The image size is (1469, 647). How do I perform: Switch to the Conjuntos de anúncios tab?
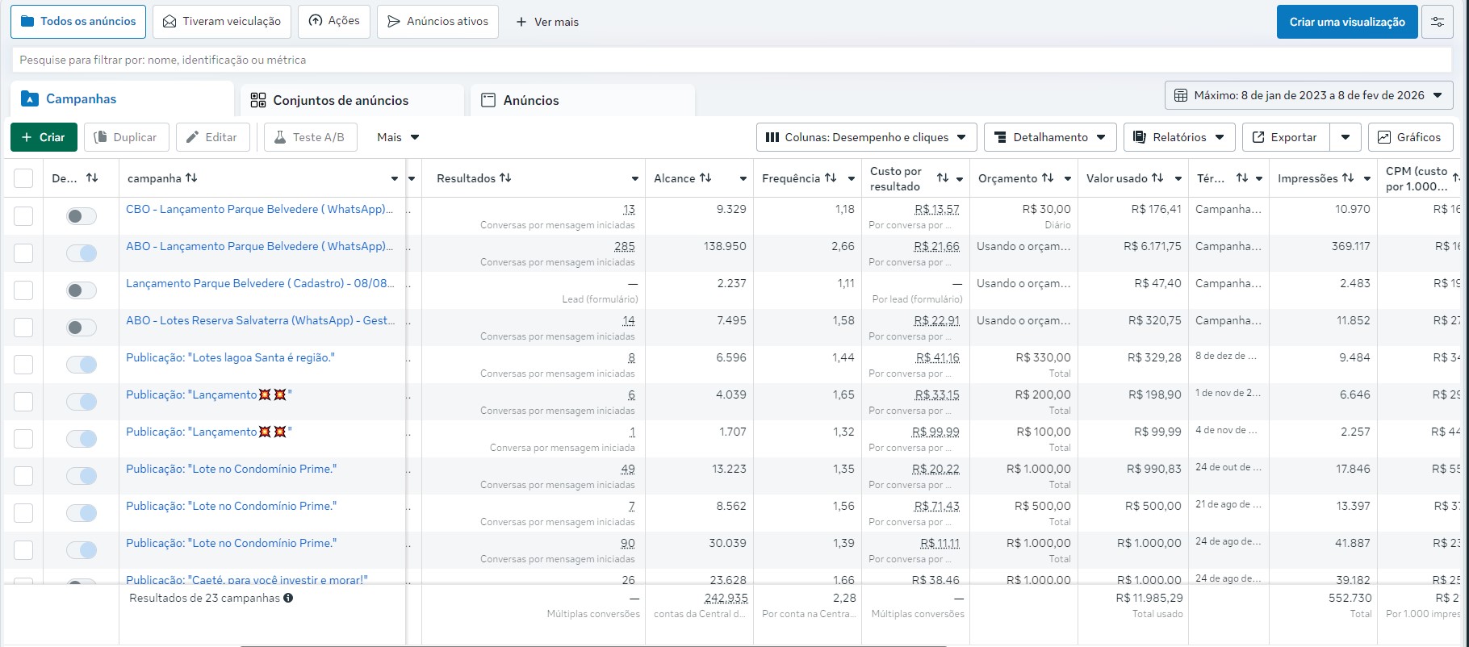(341, 100)
